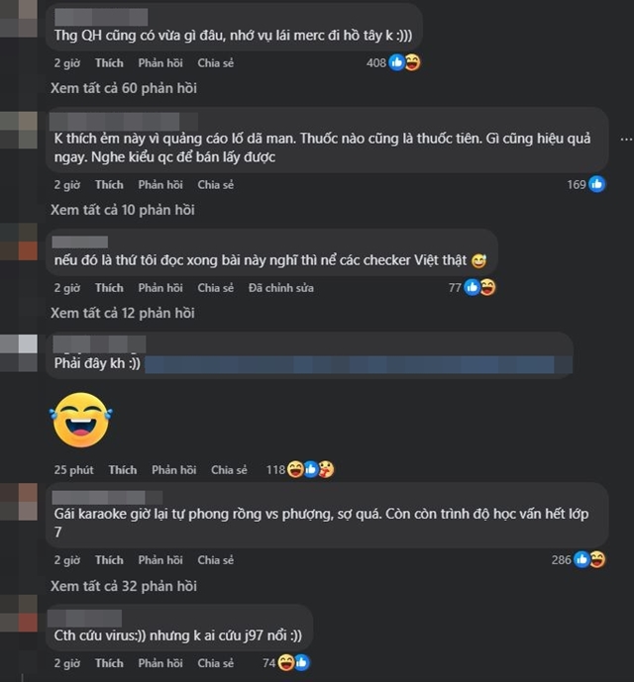Viewport: 634px width, 682px height.
Task: Reply to the 25 phút comment
Action: (174, 470)
